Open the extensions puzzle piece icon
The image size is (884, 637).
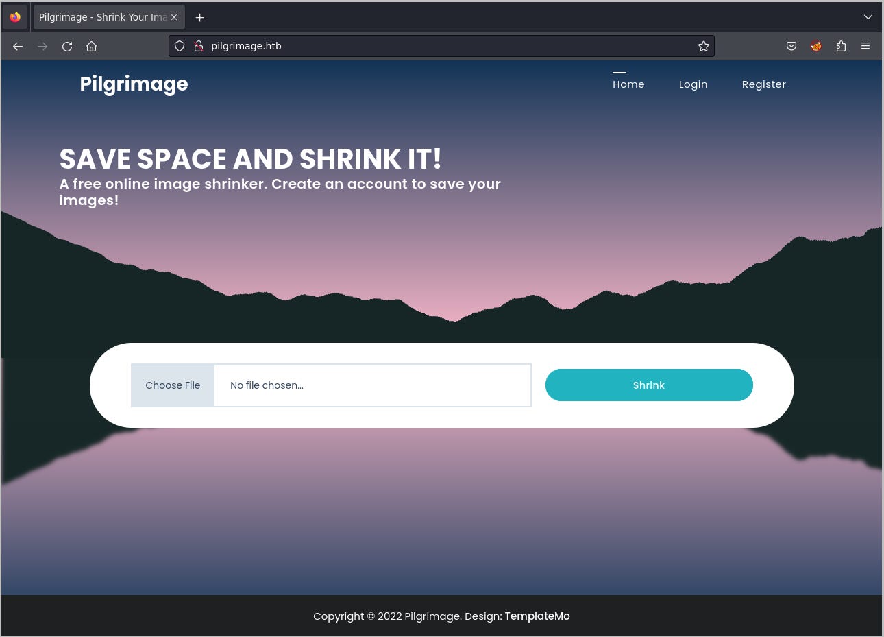click(841, 46)
